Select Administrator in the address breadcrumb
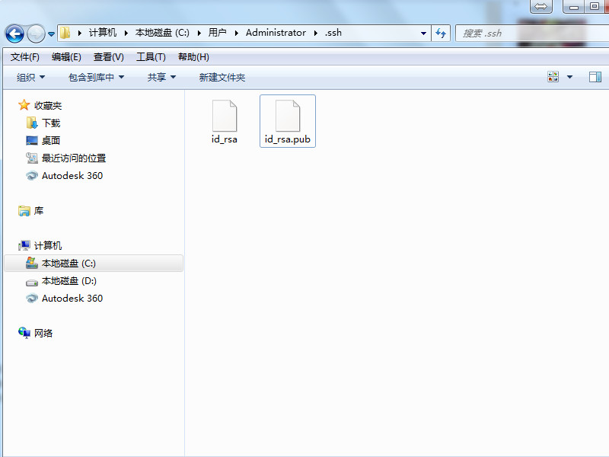The height and width of the screenshot is (457, 609). point(276,33)
